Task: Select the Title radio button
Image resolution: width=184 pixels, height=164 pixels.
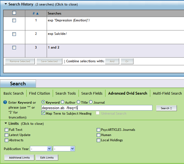Action: (x=78, y=102)
